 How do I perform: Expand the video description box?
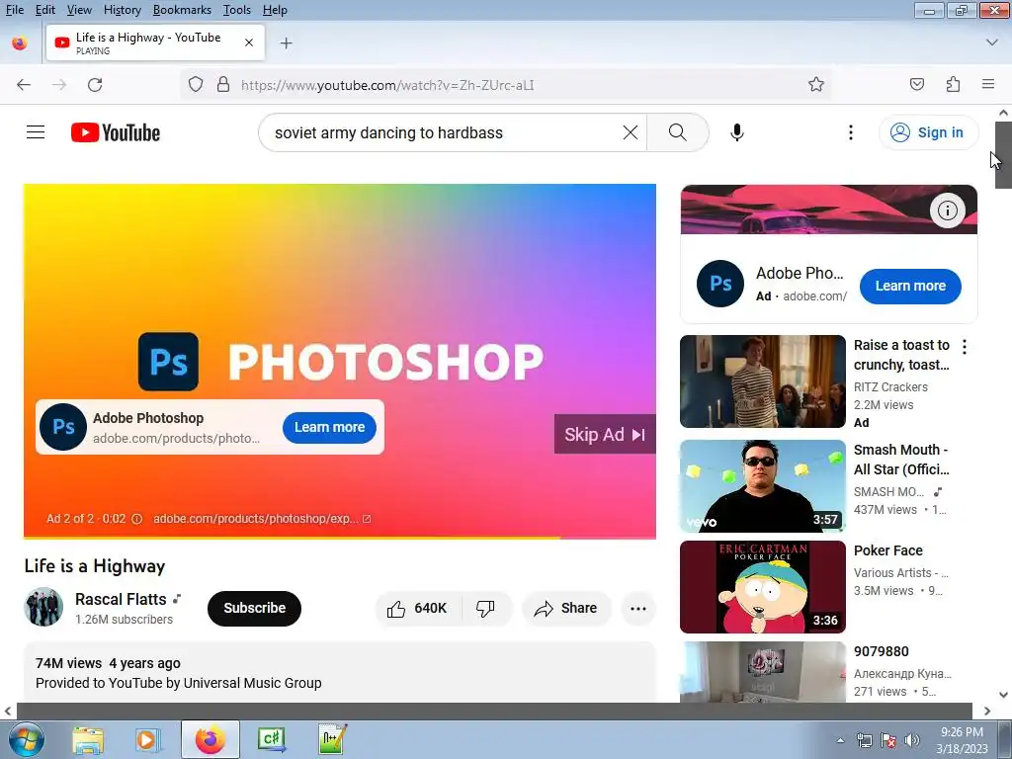coord(340,672)
